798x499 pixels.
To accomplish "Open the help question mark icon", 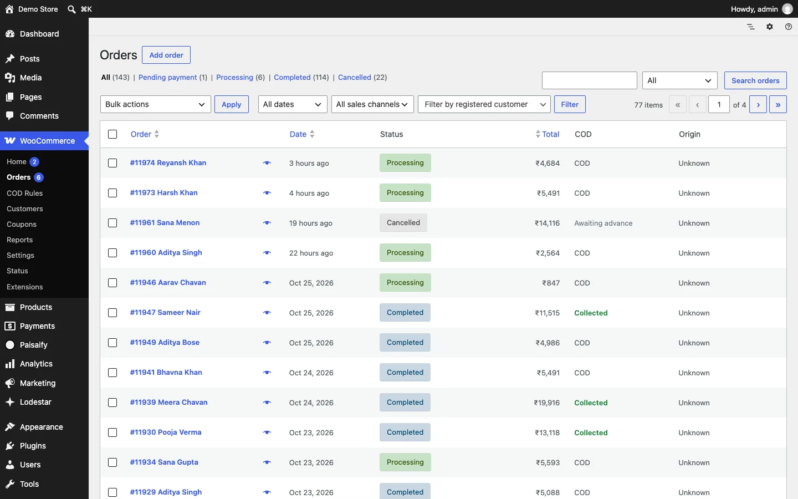I will 789,27.
